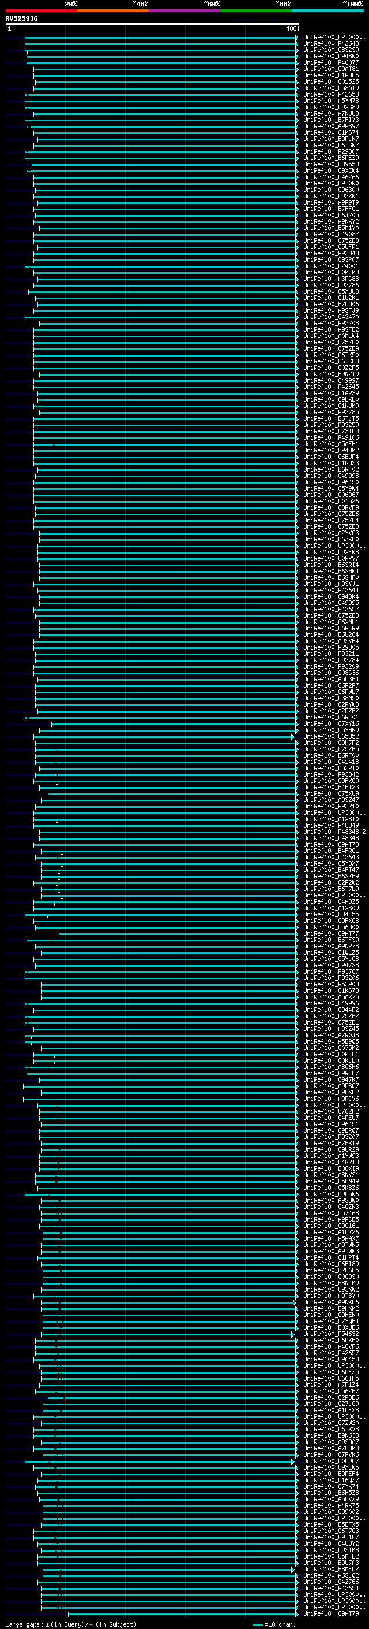Click UniRef100_O49082 label
369x1629 pixels.
pos(331,234)
